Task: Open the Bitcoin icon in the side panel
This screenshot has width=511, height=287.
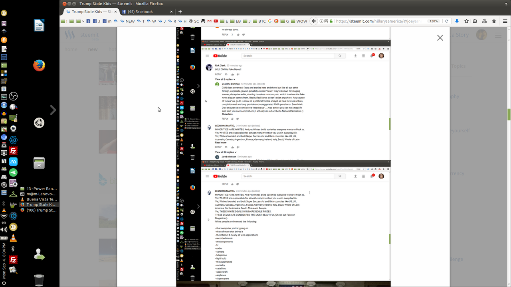Action: click(x=4, y=40)
